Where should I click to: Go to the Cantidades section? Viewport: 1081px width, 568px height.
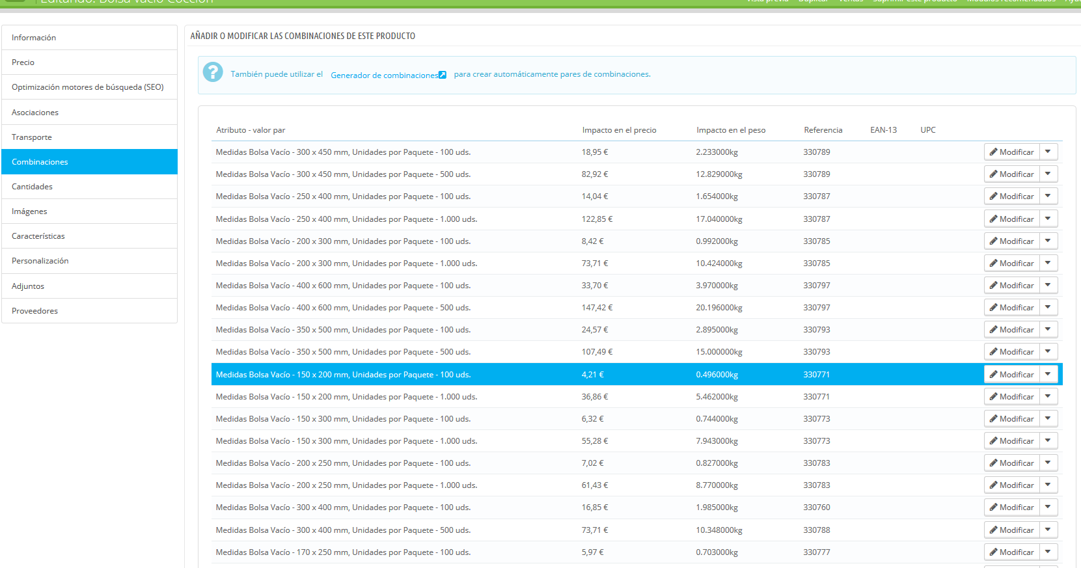(x=89, y=187)
